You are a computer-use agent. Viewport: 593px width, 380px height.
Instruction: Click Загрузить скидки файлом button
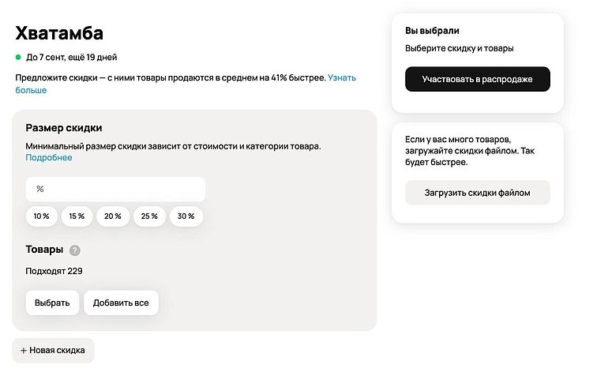coord(478,193)
